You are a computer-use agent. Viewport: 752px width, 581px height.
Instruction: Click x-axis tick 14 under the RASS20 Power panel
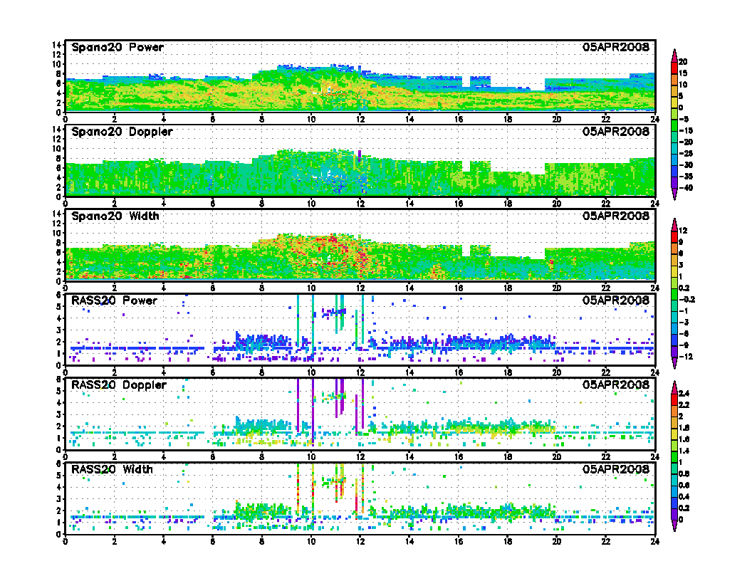[409, 372]
